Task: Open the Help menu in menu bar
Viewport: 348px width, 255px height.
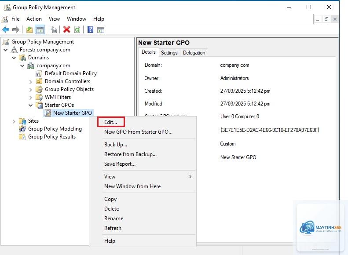Action: [99, 19]
